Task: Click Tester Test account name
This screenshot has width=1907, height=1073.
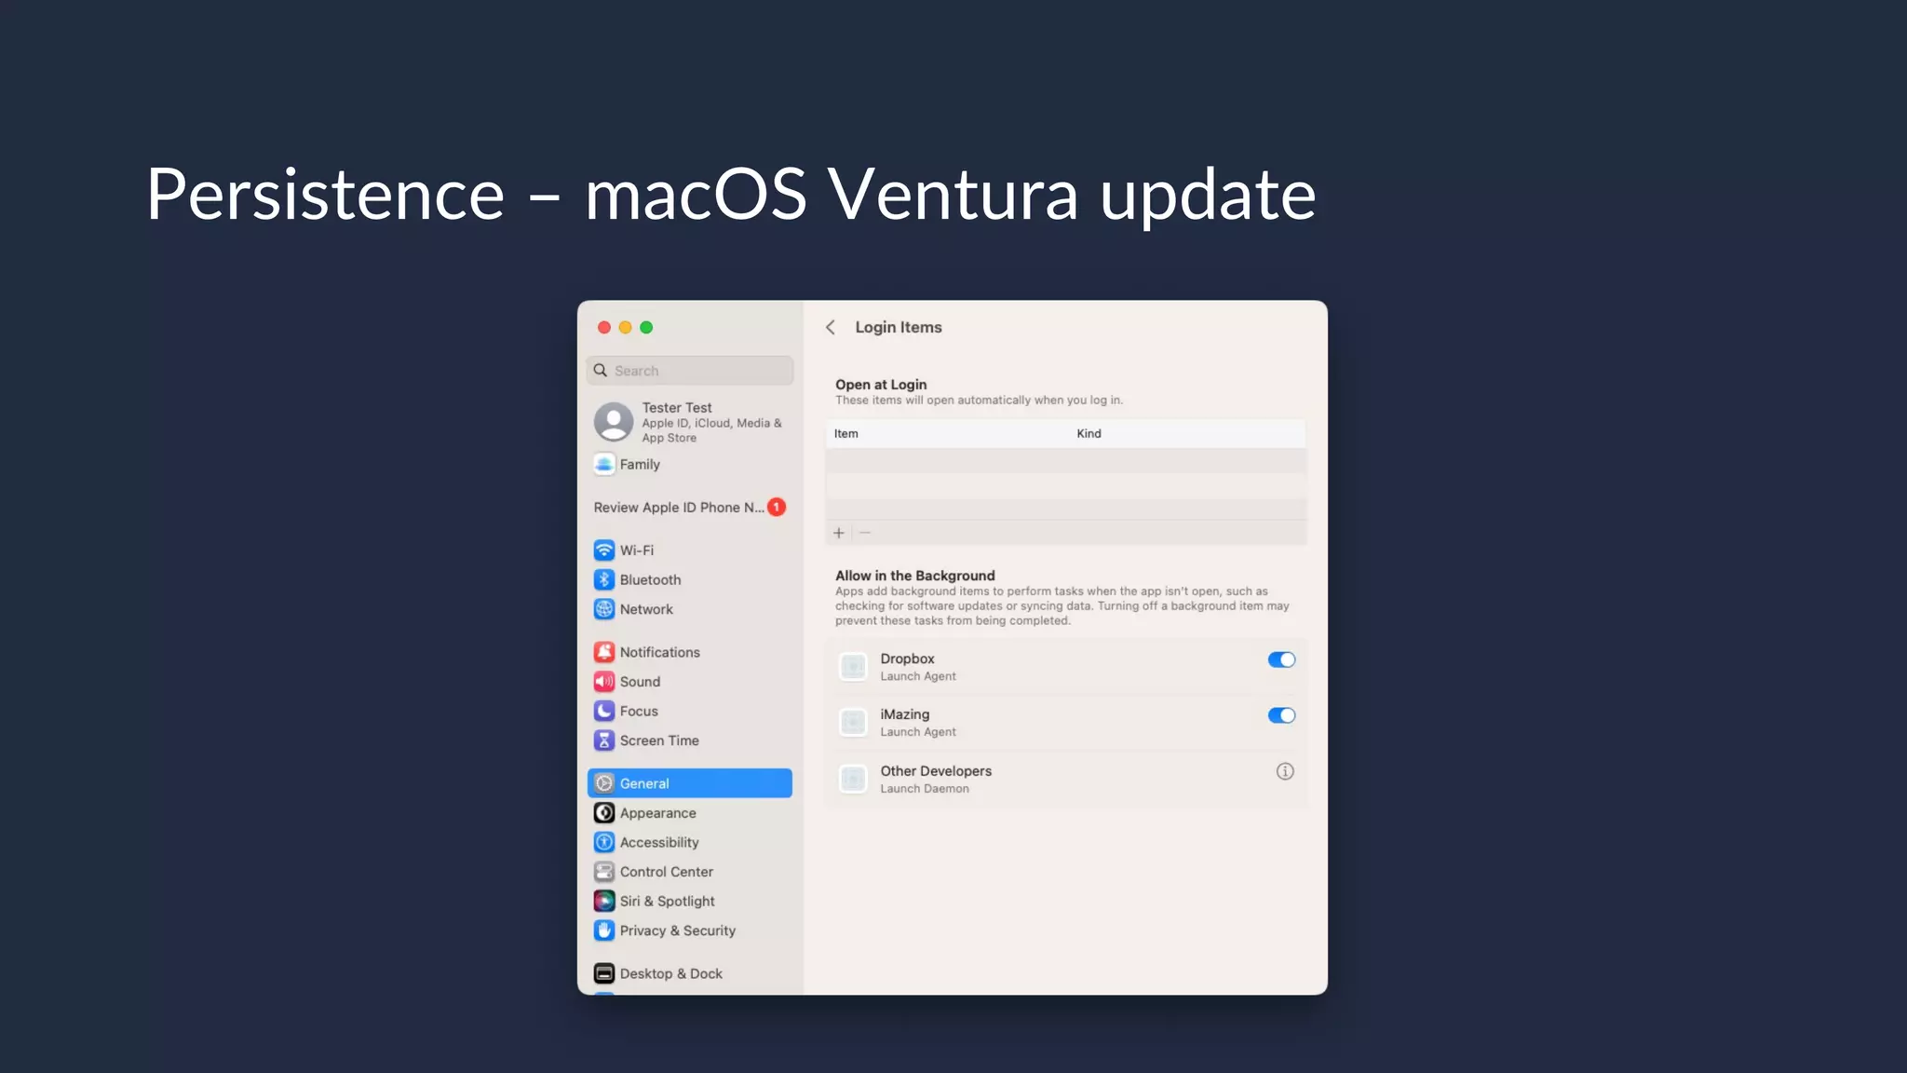Action: point(677,408)
